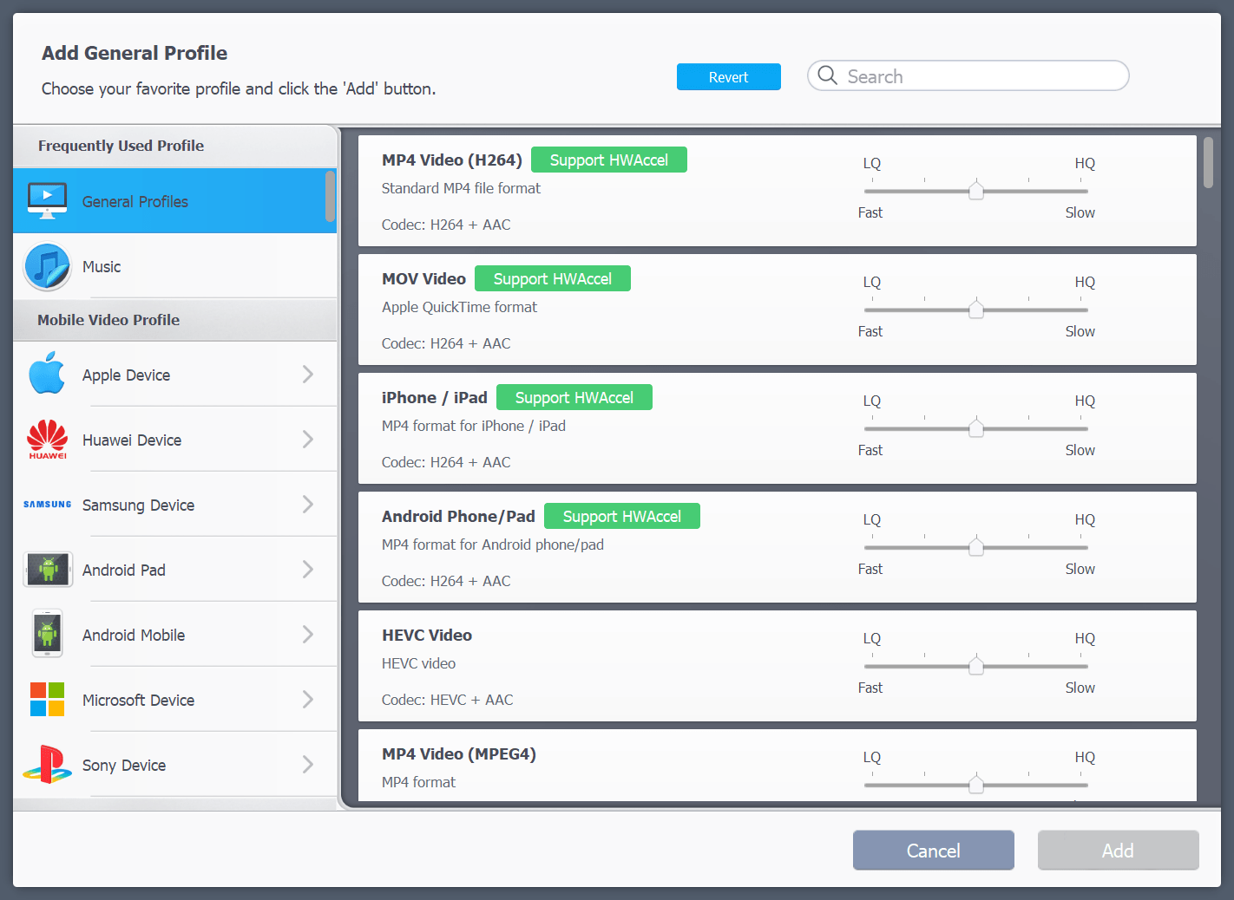Click 'MP4 format for Android phone/pad' text

click(493, 545)
